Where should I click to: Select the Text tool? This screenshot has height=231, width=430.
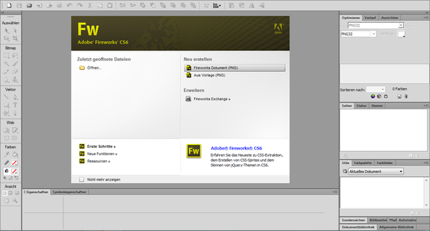[x=15, y=105]
